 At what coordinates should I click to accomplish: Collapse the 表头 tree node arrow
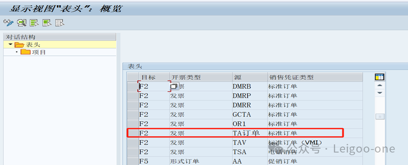point(10,45)
